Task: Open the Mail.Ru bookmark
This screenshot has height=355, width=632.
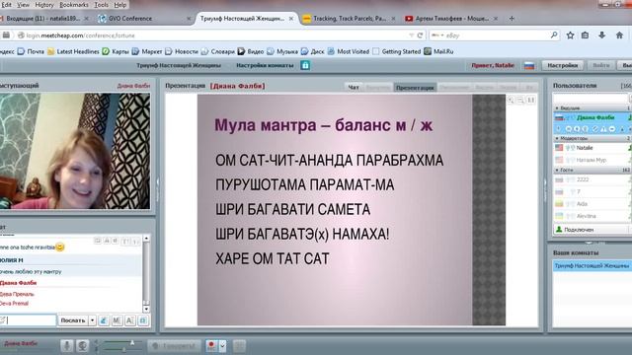Action: coord(438,51)
